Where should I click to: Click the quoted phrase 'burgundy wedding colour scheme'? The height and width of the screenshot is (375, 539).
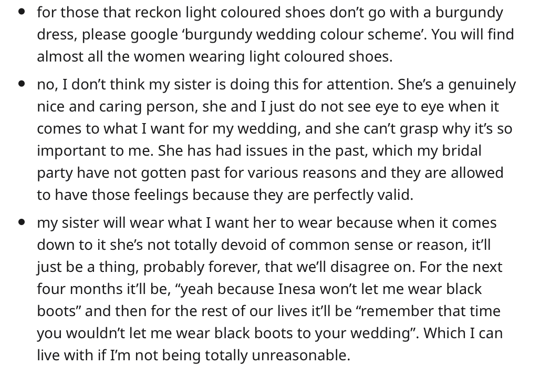point(304,35)
